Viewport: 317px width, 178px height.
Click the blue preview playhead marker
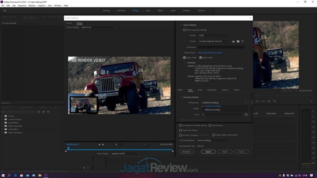[x=68, y=148]
